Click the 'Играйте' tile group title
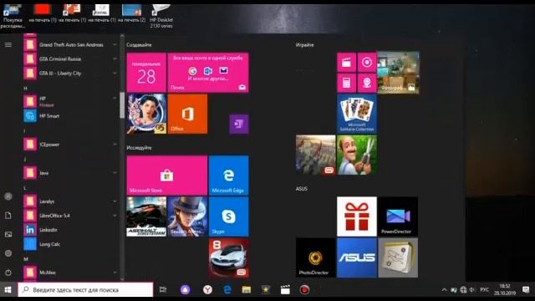Image resolution: width=535 pixels, height=301 pixels. pyautogui.click(x=304, y=44)
